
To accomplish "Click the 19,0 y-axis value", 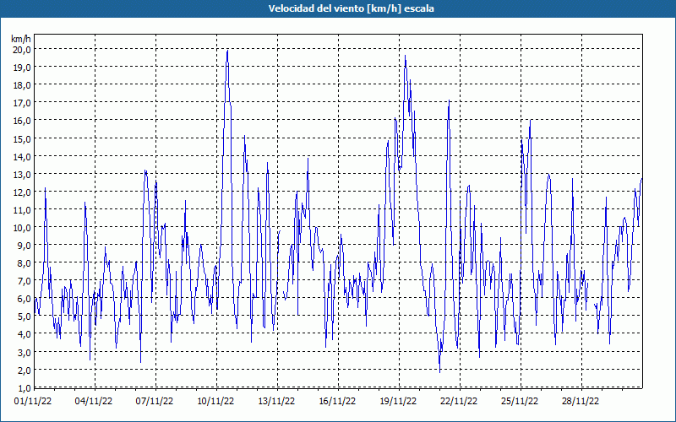I will [x=22, y=68].
